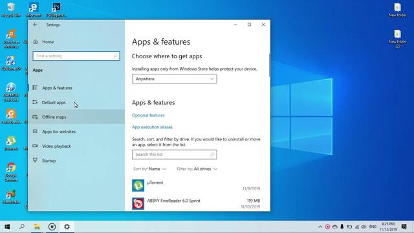Viewport: 414px width, 233px height.
Task: Open the Filter by All drives dropdown
Action: (197, 169)
